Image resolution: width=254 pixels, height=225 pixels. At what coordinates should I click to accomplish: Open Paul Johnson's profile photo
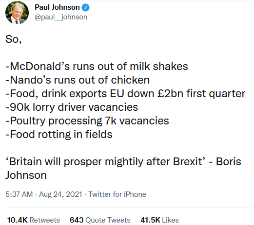coord(17,13)
